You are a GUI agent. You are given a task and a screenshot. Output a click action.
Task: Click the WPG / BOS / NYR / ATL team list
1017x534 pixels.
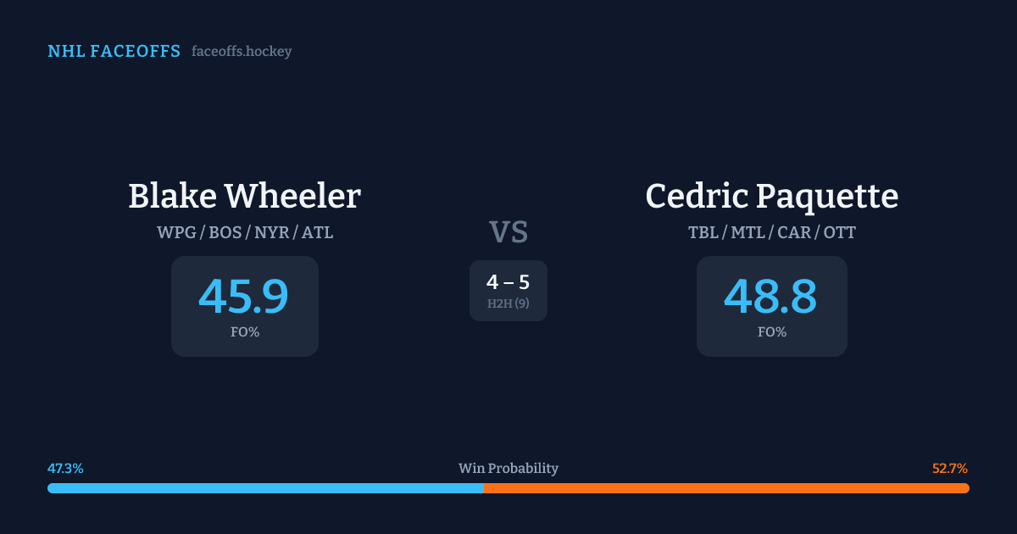click(244, 232)
